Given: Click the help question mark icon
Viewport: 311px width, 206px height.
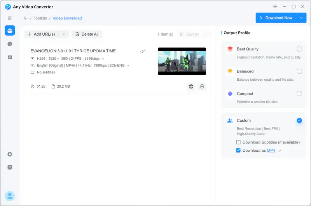Looking at the screenshot, I should pos(10,167).
